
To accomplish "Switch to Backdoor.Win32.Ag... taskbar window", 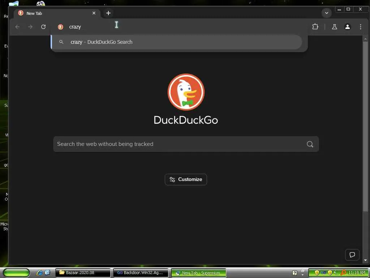I will (141, 273).
